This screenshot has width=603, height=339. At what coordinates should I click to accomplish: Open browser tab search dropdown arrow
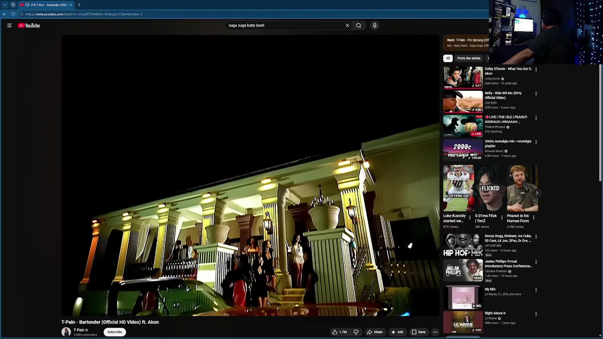5,5
